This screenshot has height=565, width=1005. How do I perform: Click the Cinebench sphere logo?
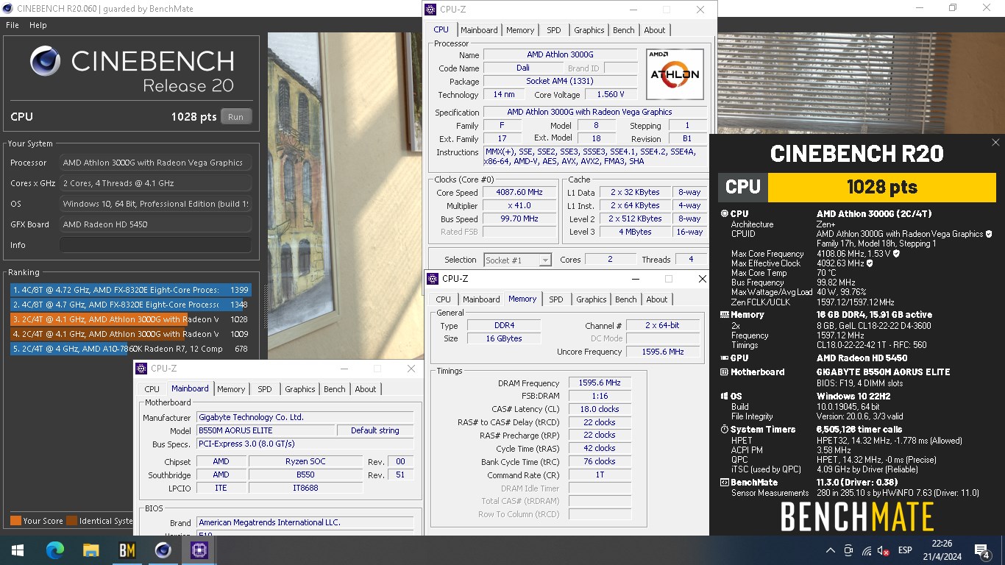[x=46, y=61]
